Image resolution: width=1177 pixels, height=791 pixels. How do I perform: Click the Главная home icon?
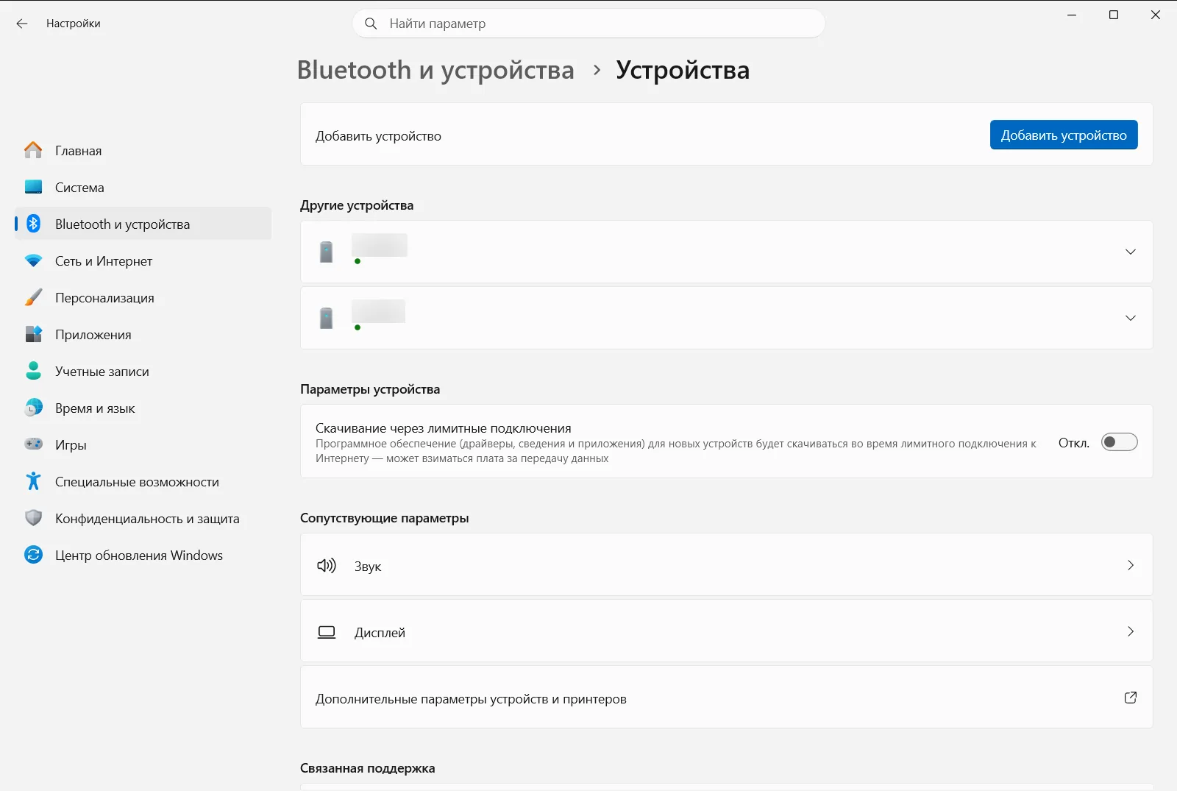tap(33, 150)
